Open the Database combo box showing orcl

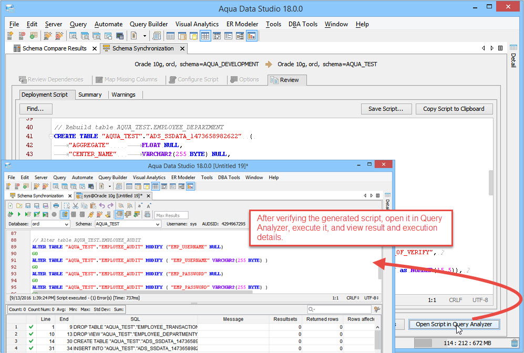click(51, 224)
